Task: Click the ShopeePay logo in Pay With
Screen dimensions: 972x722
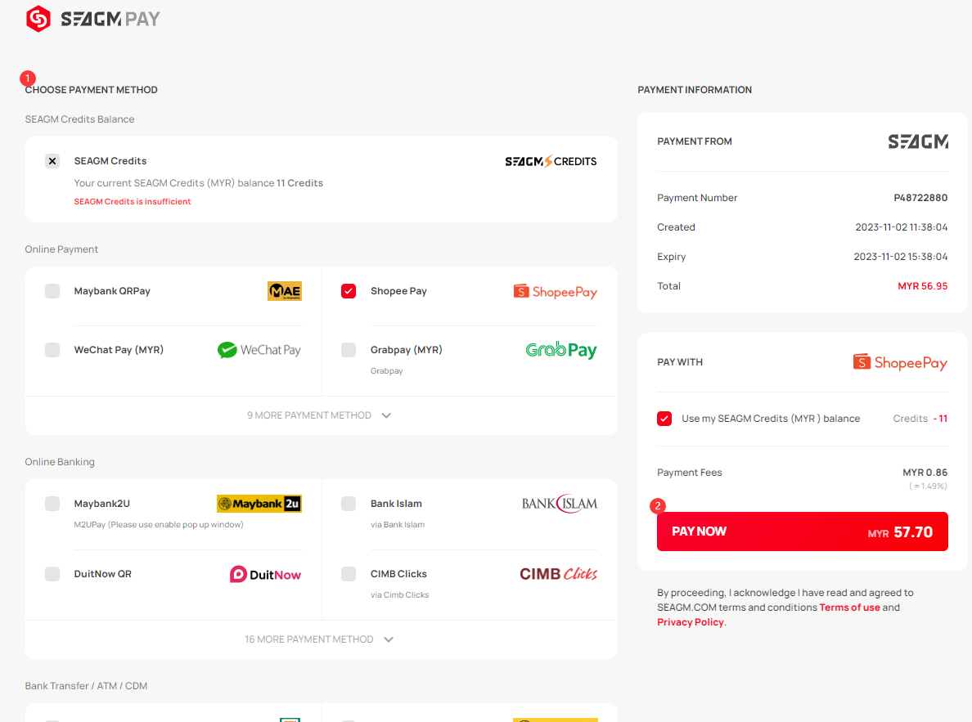Action: (x=900, y=362)
